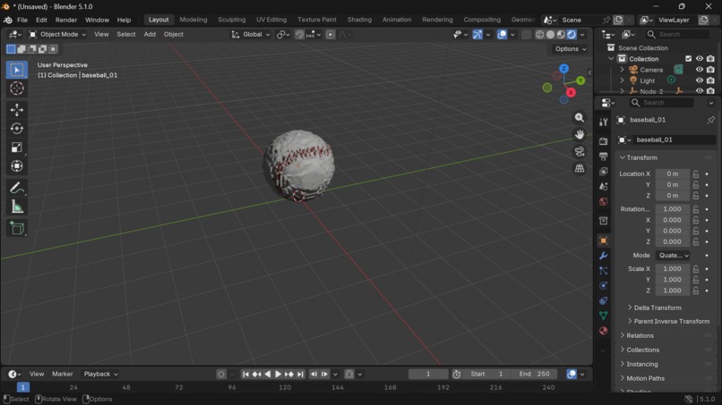Viewport: 722px width, 405px height.
Task: Open the Playback dropdown
Action: coord(101,375)
